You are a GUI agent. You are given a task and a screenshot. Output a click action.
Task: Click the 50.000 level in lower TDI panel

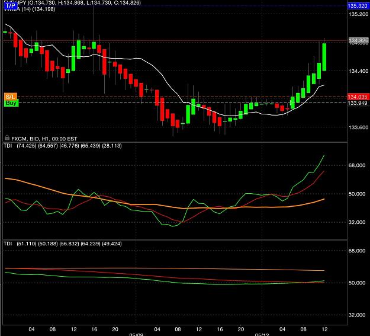[357, 283]
